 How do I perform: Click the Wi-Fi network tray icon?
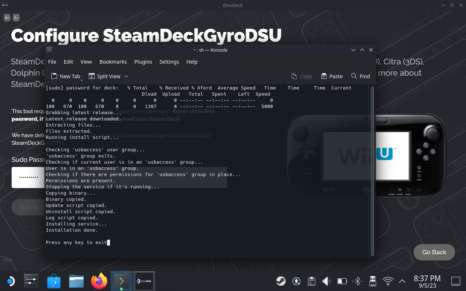(388, 281)
